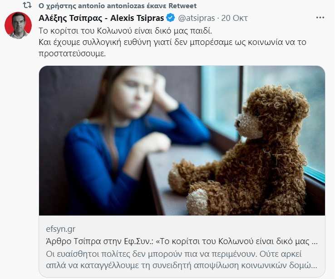Click the @atsipras handle
The image size is (335, 279).
(197, 18)
